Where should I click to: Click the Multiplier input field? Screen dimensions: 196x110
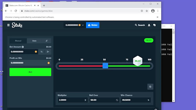pos(73,100)
